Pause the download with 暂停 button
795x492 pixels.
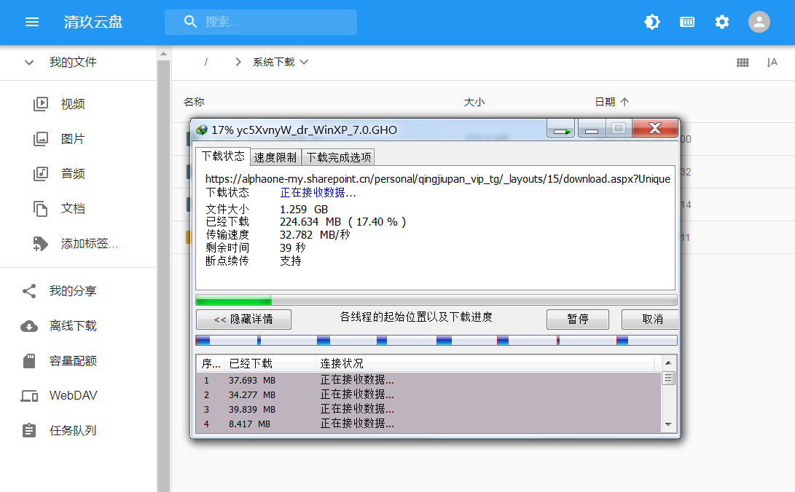578,319
